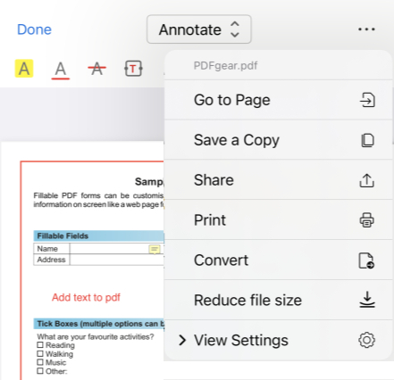Click the Convert document icon
The width and height of the screenshot is (394, 380).
[x=366, y=260]
